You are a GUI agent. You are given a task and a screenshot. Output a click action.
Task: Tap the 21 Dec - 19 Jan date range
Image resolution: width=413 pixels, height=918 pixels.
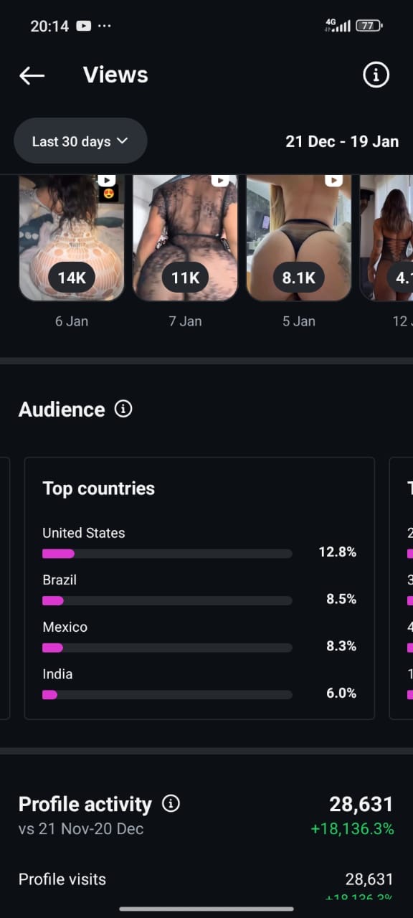tap(342, 141)
